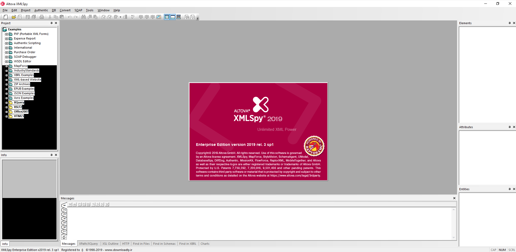516x252 pixels.
Task: Toggle auto-hide pin on Info panel
Action: (x=52, y=155)
